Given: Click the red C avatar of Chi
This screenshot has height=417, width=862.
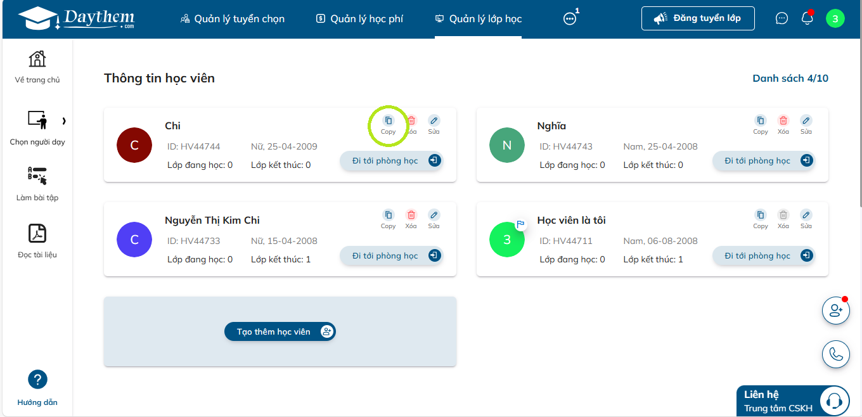Looking at the screenshot, I should coord(134,145).
